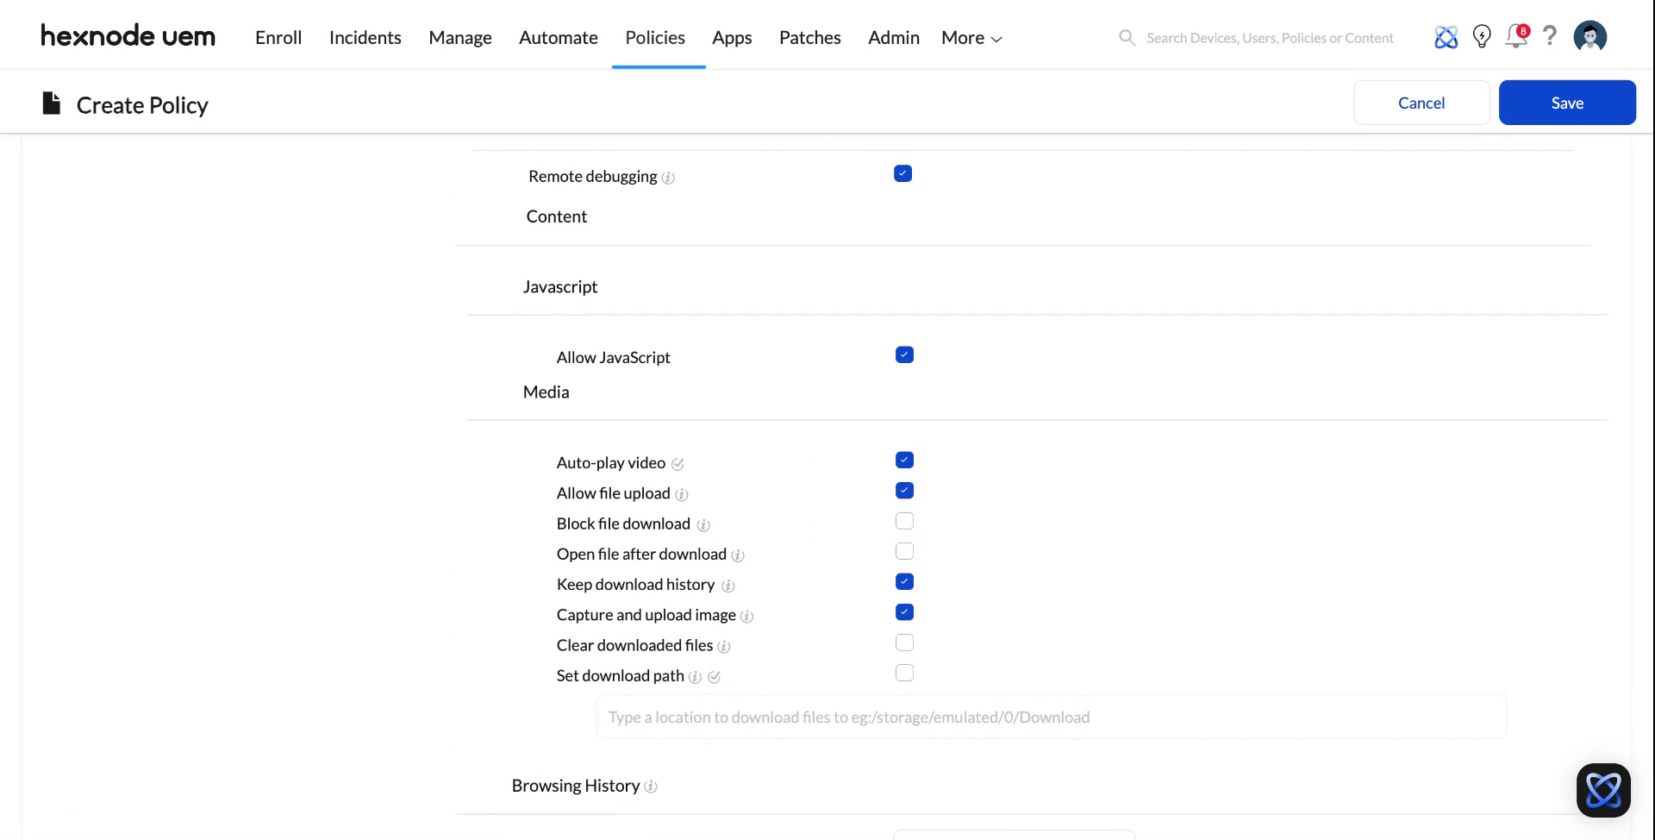Check the Set download path option

(x=904, y=673)
